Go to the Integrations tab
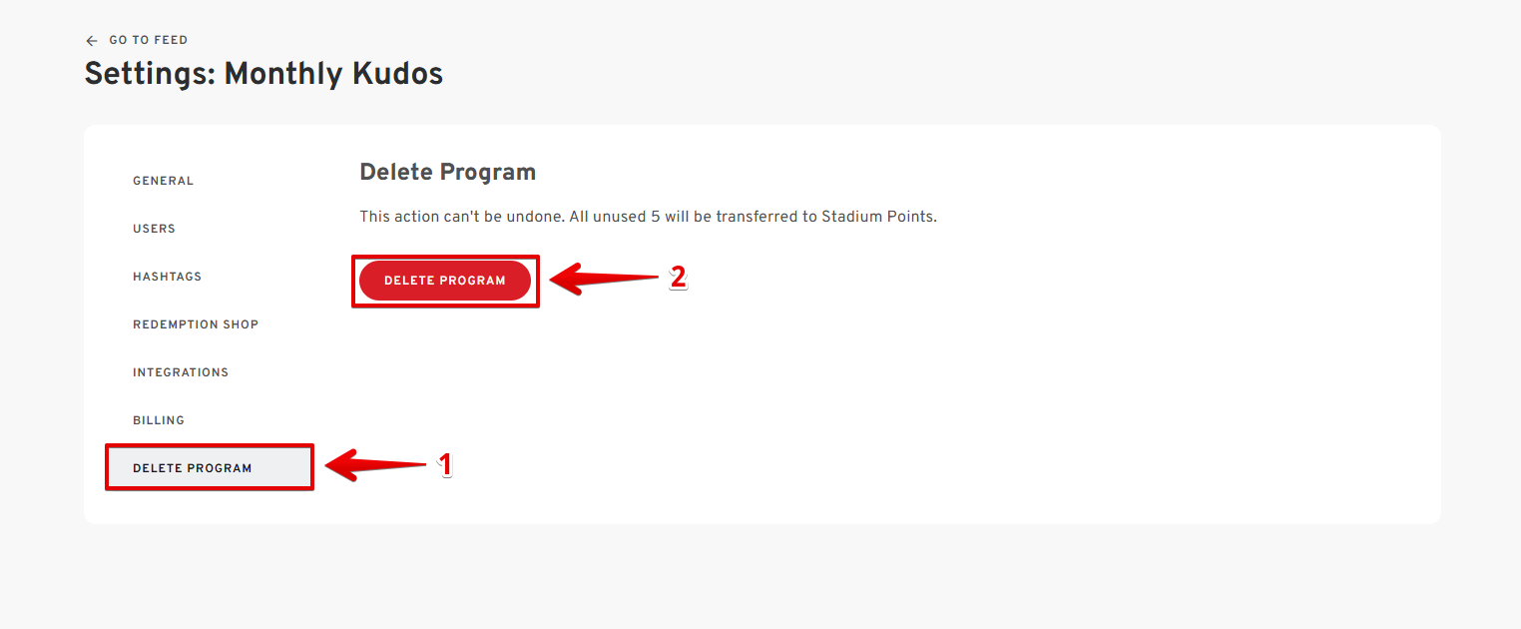This screenshot has width=1521, height=629. 181,372
